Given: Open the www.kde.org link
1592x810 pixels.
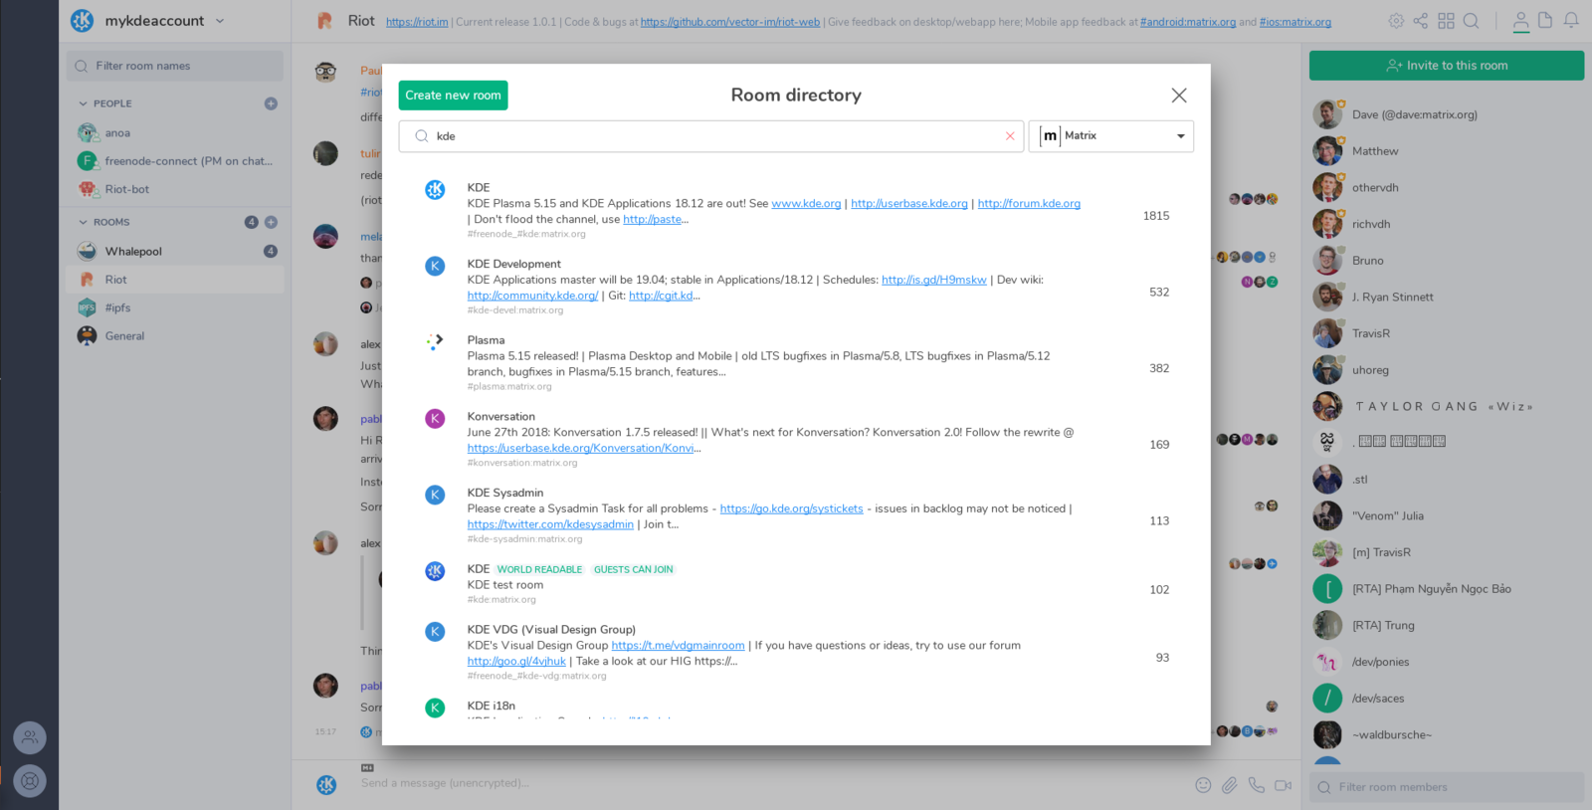Looking at the screenshot, I should coord(806,204).
